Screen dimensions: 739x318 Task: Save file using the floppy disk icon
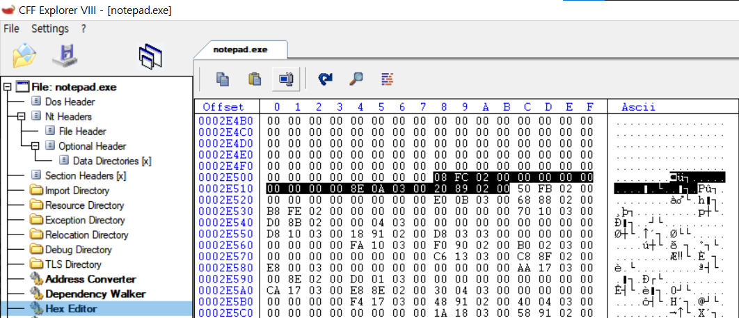65,56
